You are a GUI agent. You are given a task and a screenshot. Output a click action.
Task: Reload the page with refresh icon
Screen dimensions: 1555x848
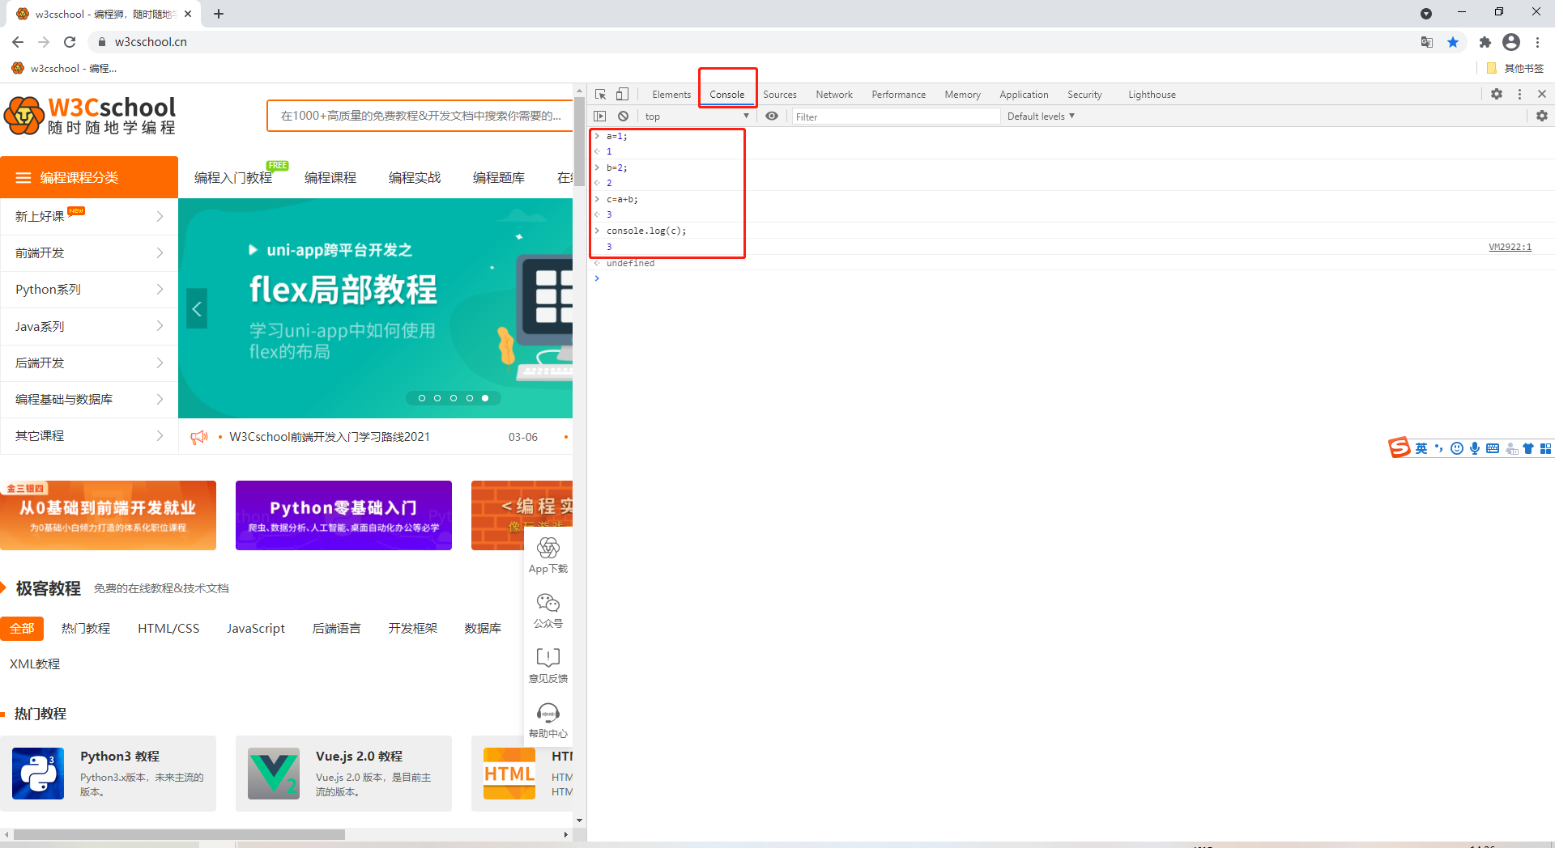coord(70,42)
